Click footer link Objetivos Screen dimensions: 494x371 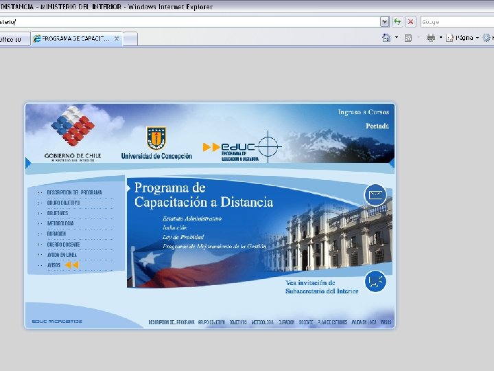point(238,322)
